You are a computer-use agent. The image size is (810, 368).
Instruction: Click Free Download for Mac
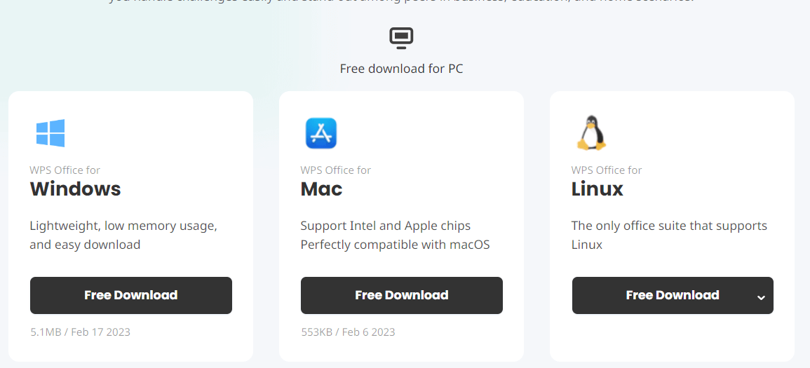pos(402,295)
